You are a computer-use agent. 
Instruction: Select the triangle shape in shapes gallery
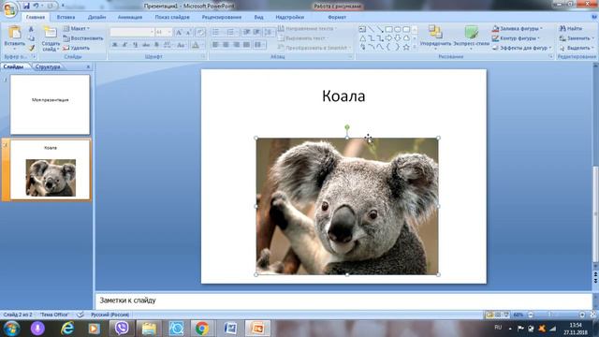(362, 38)
